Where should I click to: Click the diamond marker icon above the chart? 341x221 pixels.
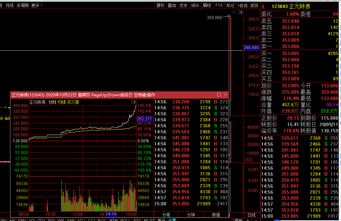click(x=234, y=12)
